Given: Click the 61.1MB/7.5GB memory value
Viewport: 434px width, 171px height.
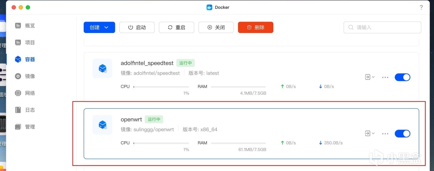Looking at the screenshot, I should coord(252,149).
